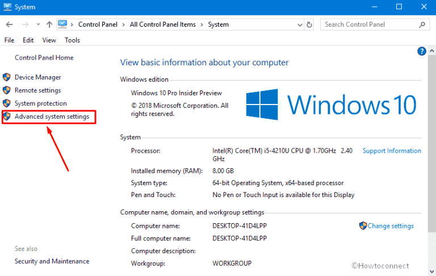Refresh the System page
This screenshot has height=276, width=436.
(309, 24)
